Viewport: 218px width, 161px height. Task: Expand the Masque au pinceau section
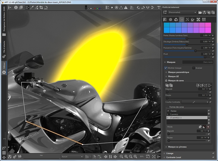pyautogui.click(x=177, y=147)
